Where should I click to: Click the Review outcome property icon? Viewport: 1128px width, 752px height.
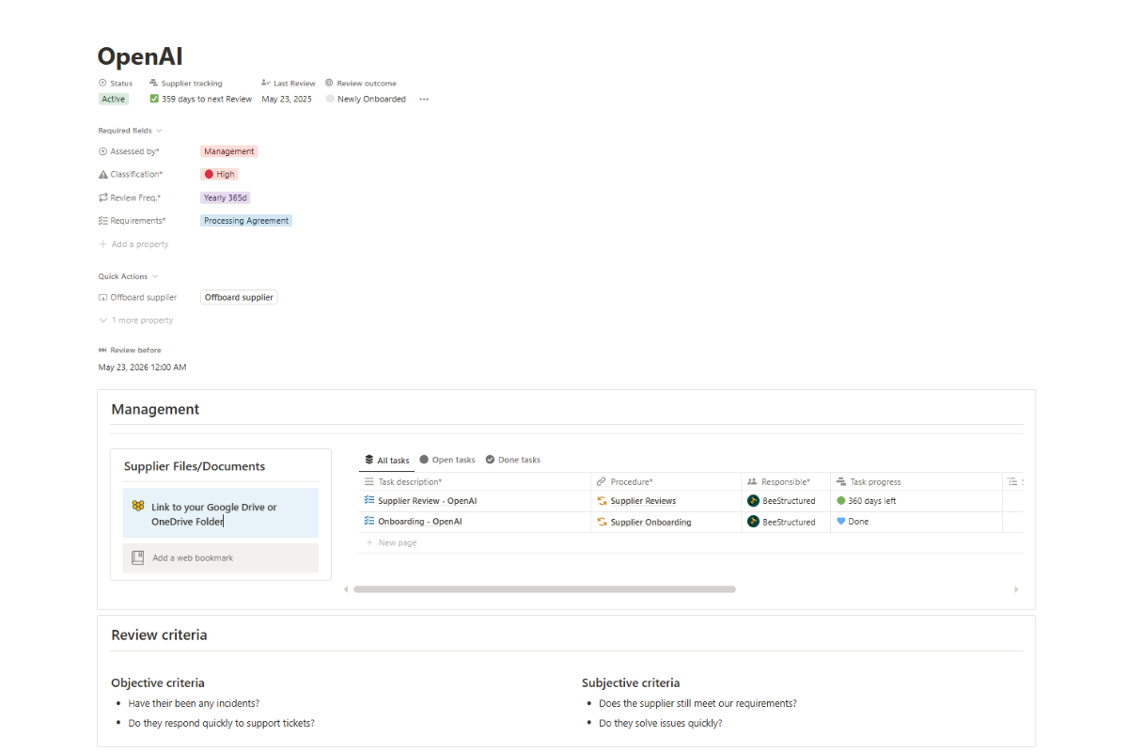[329, 84]
